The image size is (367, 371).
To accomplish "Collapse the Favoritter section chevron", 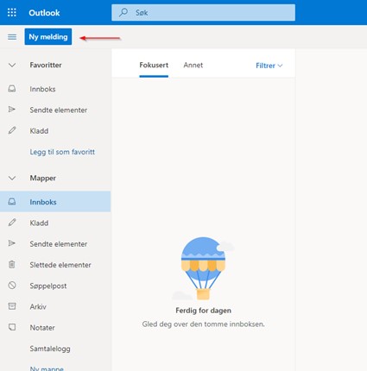I will coord(12,66).
